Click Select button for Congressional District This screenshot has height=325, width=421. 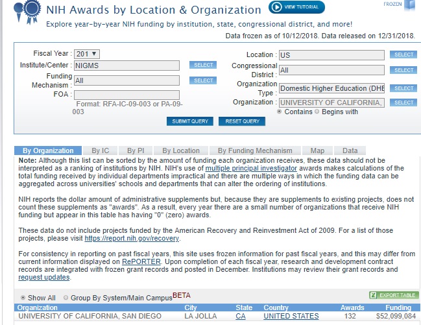pos(403,70)
